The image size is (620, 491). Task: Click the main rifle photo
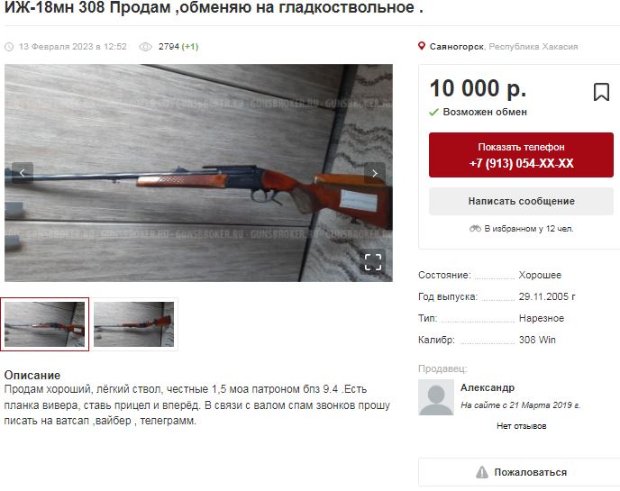198,173
